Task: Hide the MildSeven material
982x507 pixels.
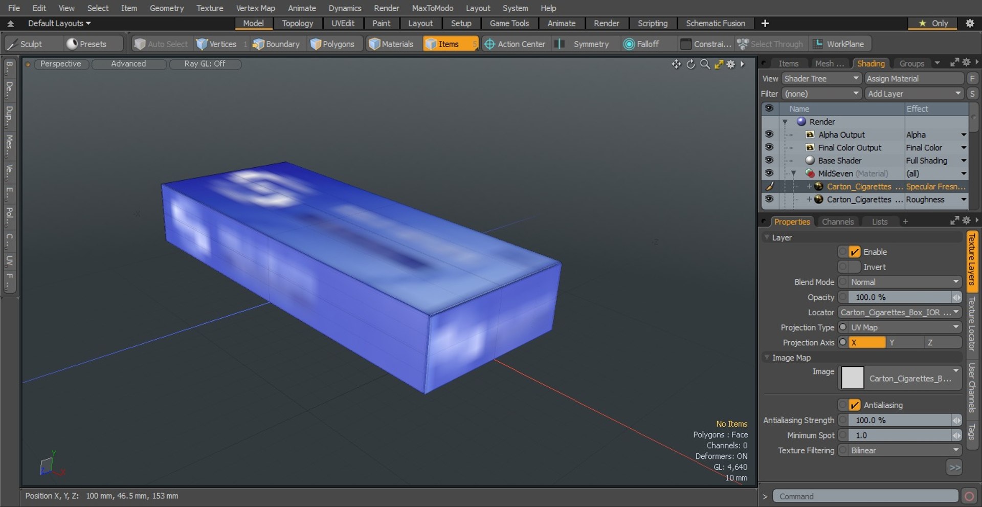Action: (x=769, y=173)
